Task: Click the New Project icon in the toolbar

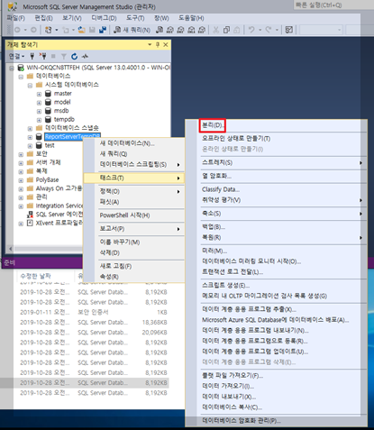Action: click(48, 30)
